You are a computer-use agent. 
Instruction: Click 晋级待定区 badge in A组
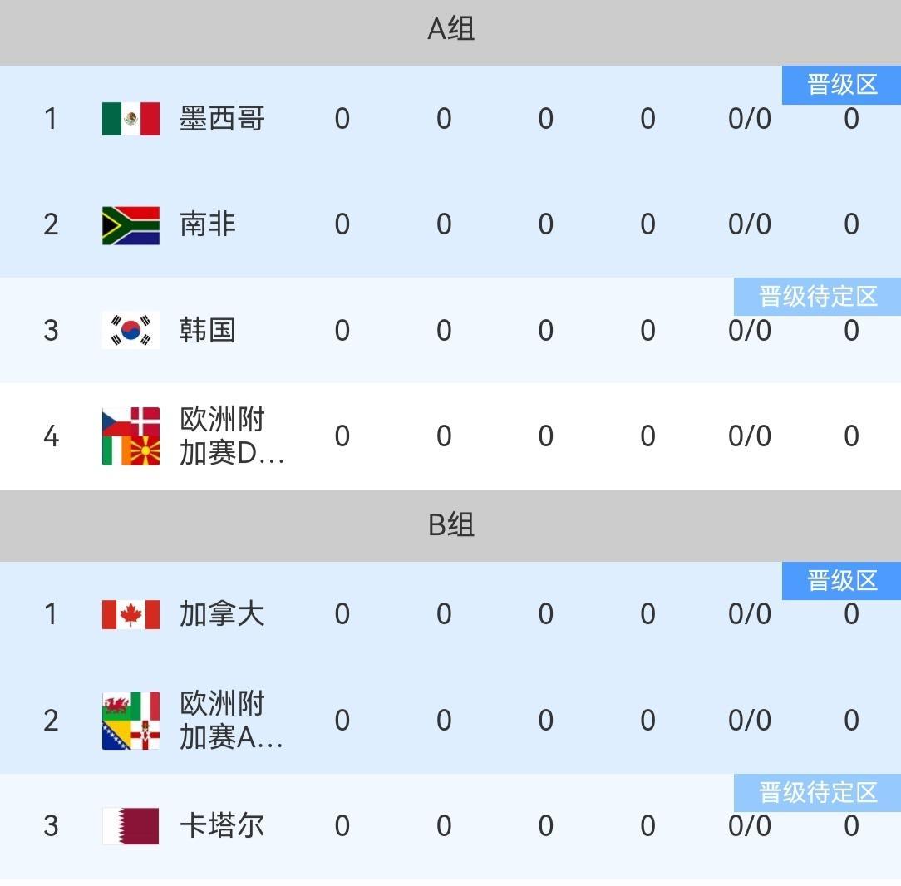(x=817, y=297)
